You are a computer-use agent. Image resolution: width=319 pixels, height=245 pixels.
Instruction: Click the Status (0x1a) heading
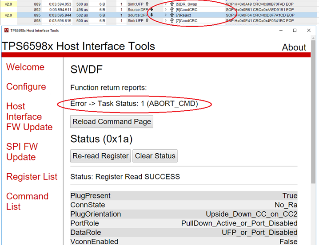101,139
